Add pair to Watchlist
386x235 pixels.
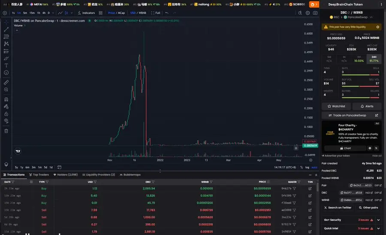tap(336, 106)
